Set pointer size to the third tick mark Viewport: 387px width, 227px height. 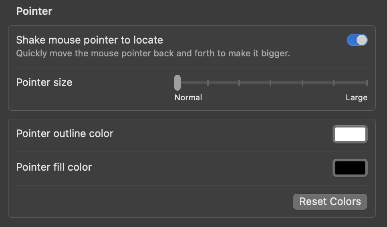pyautogui.click(x=239, y=83)
